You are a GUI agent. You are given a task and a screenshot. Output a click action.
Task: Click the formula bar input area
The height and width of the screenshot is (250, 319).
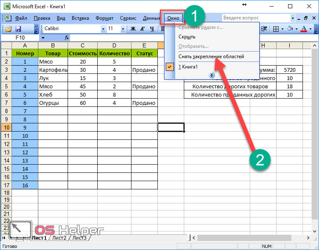click(193, 38)
